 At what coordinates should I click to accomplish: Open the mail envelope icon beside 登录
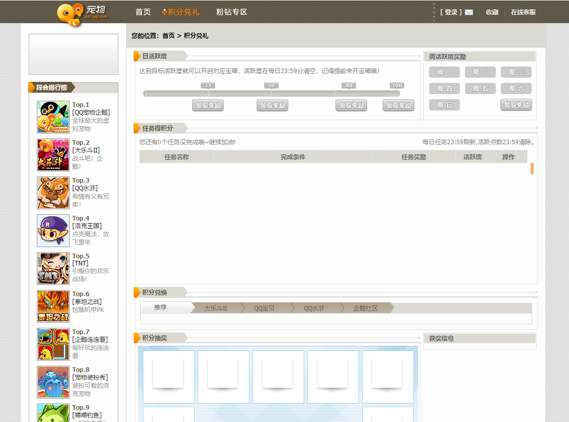469,12
